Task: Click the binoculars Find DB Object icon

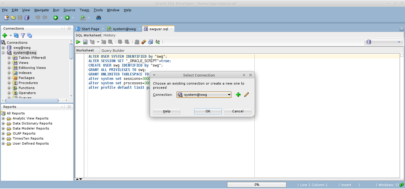Action: click(99, 18)
